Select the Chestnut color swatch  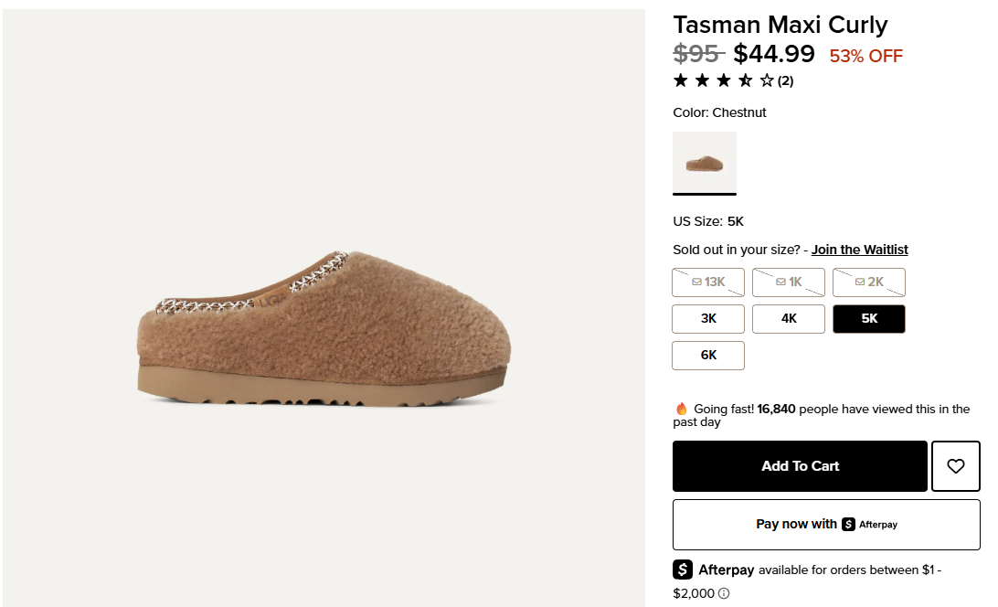pos(705,163)
